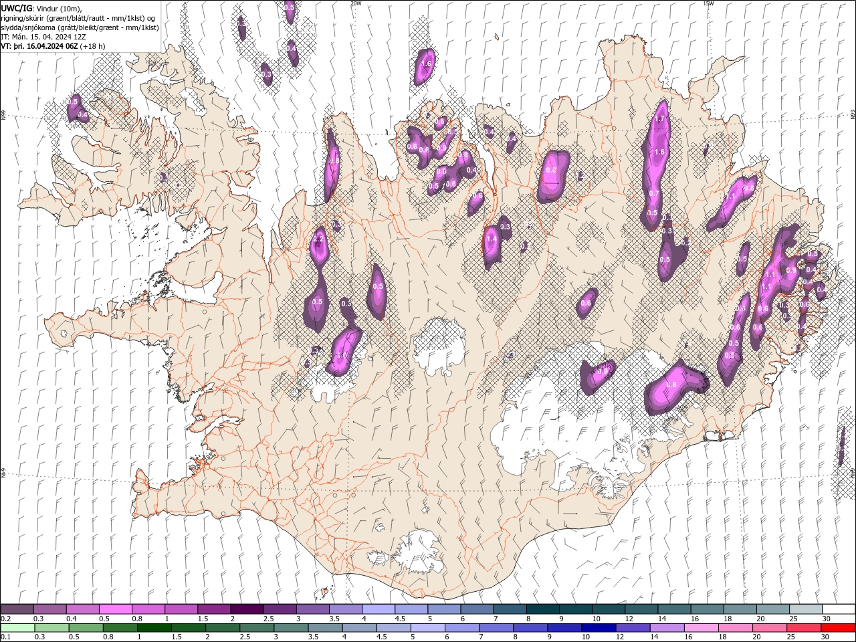This screenshot has width=856, height=642.
Task: Click the 'UWC/IG: Vindur (10m)' title line
Action: click(x=41, y=8)
